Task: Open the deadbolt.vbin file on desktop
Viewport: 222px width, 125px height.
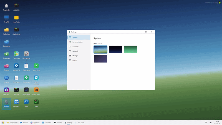Action: click(16, 32)
